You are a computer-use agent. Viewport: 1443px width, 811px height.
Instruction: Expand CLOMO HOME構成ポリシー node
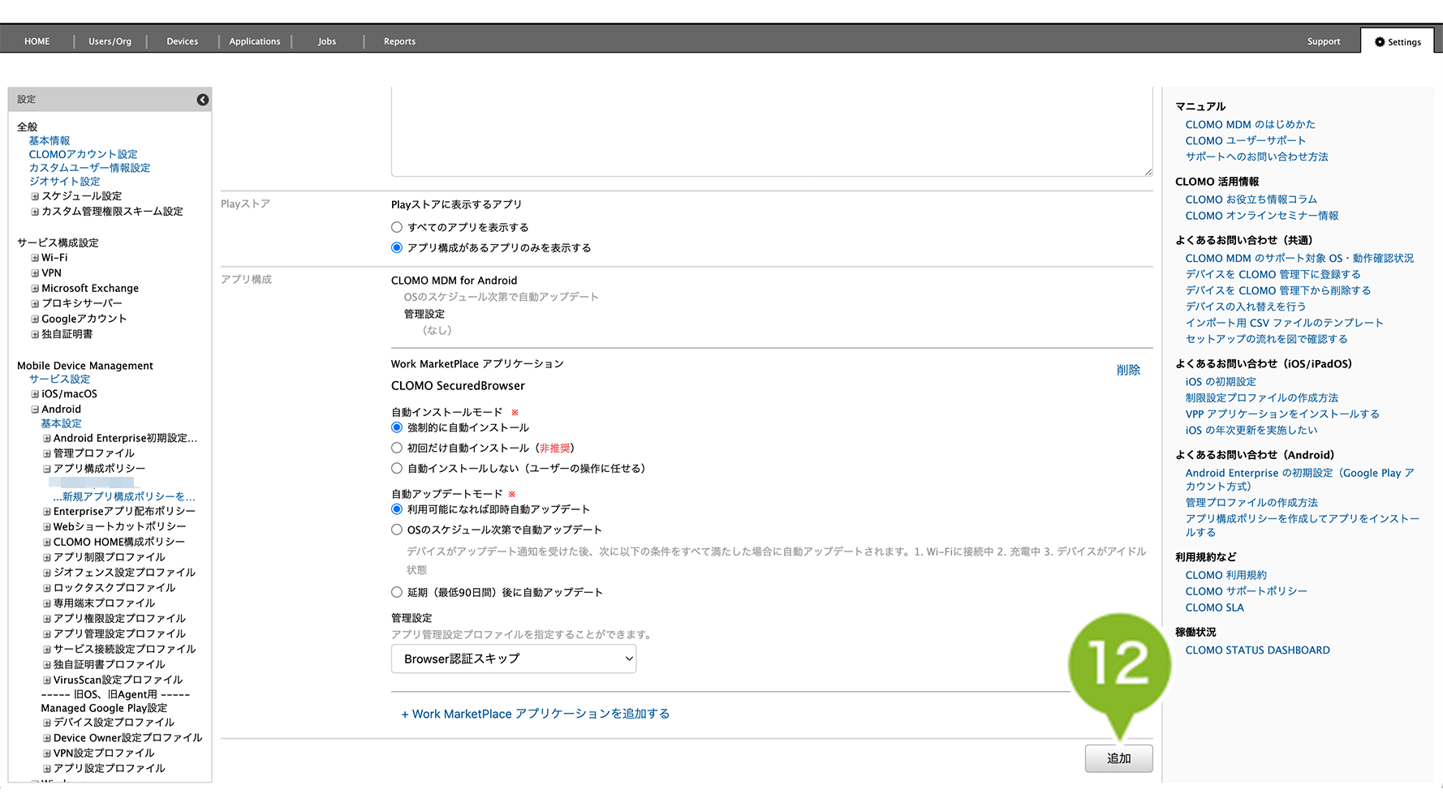pyautogui.click(x=47, y=543)
